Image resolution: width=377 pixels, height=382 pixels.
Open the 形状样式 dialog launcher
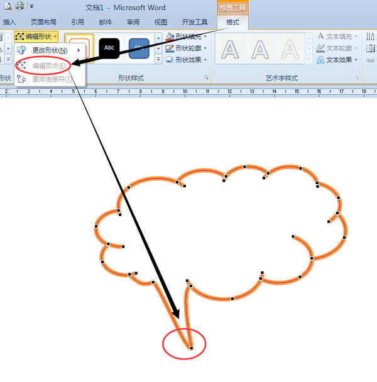(x=207, y=78)
